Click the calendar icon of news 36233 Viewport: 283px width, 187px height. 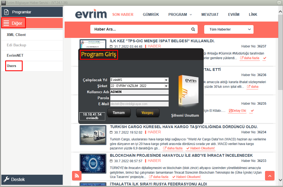tap(111, 161)
